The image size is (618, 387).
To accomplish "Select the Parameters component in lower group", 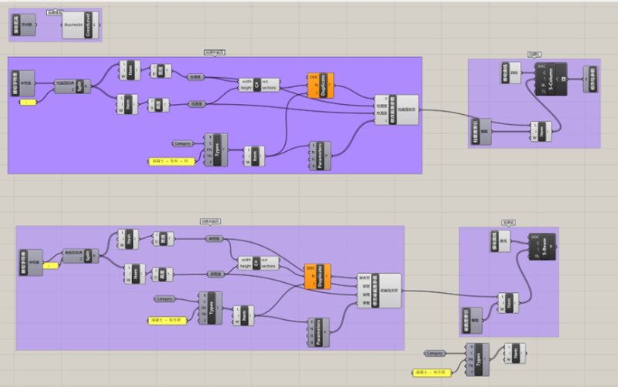I will (x=321, y=331).
